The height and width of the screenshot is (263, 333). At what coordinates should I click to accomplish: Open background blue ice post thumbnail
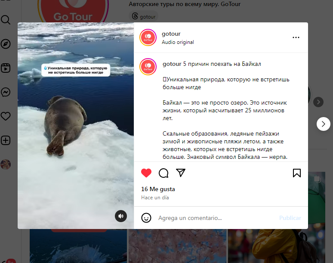pos(78,246)
